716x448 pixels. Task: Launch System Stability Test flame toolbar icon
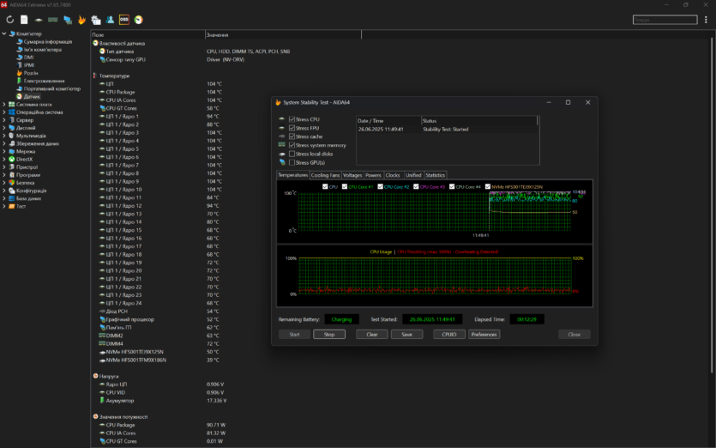pos(81,20)
